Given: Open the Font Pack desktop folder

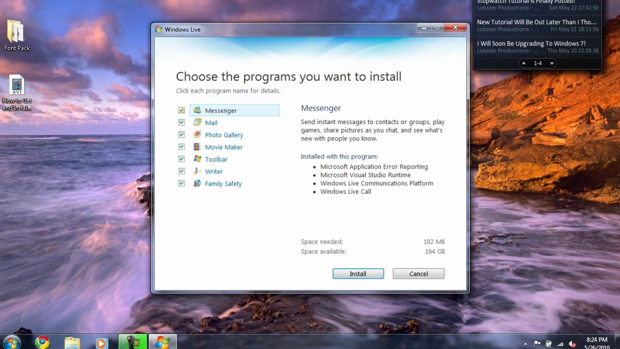Looking at the screenshot, I should pos(17,35).
